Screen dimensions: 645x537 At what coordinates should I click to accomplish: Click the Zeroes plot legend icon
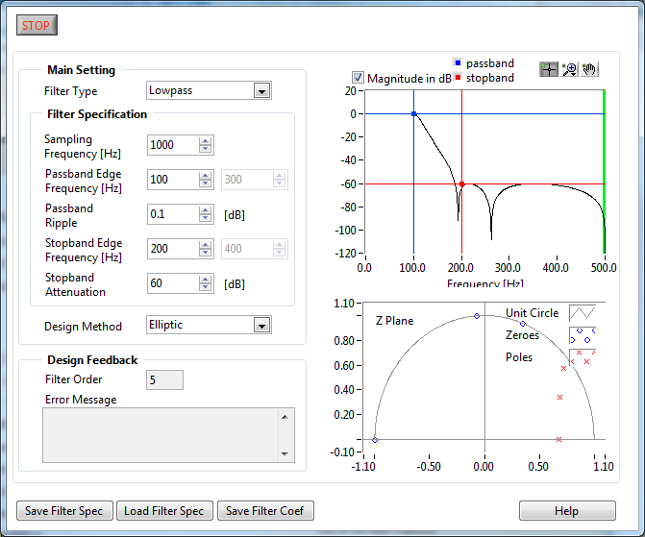pos(582,335)
